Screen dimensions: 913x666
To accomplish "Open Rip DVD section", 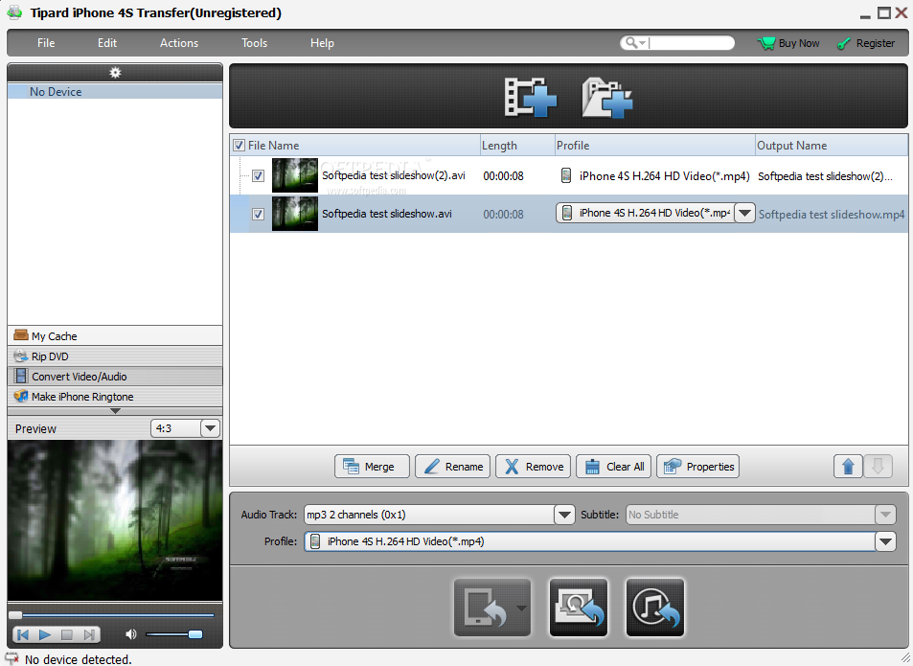I will click(x=115, y=356).
